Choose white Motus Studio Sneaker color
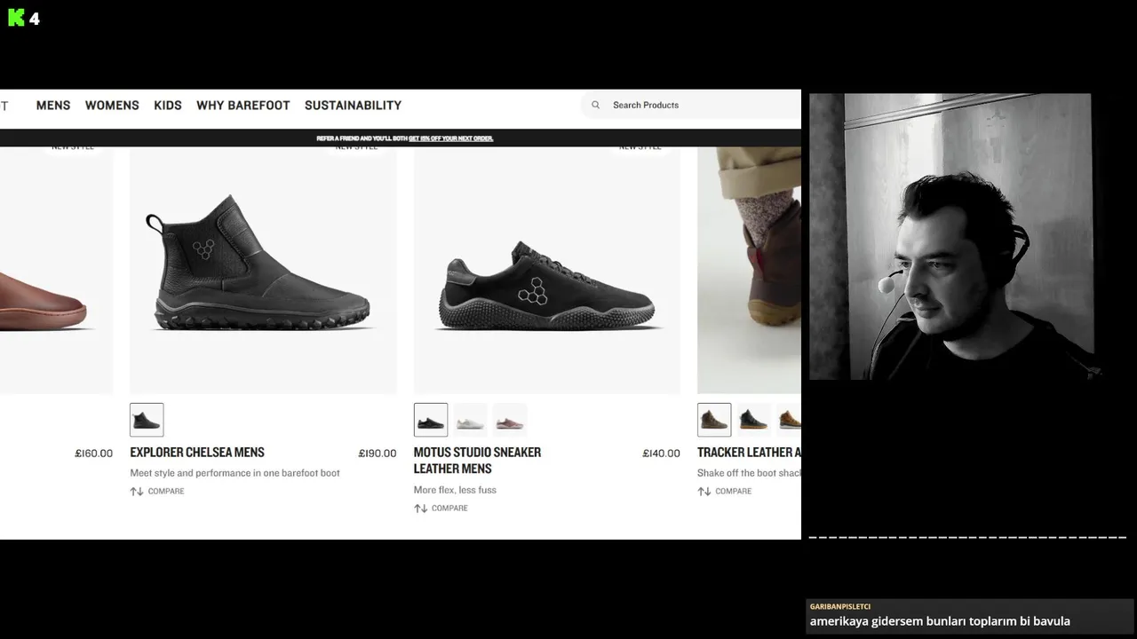1137x639 pixels. click(471, 420)
